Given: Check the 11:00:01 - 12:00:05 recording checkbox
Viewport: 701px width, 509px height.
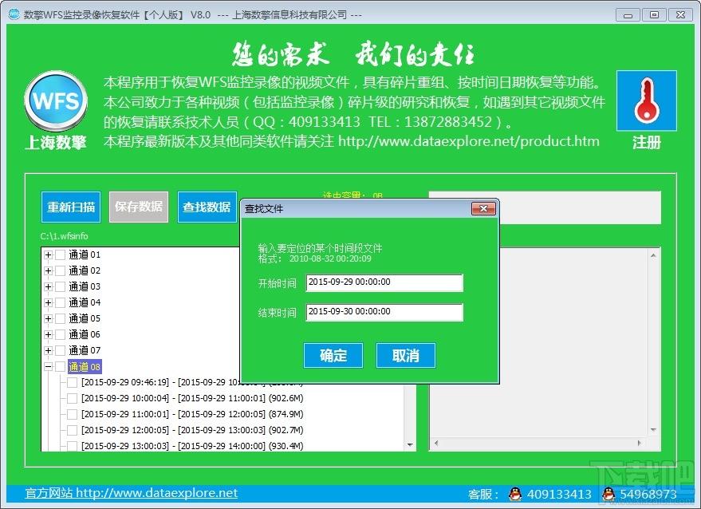Looking at the screenshot, I should coord(72,414).
